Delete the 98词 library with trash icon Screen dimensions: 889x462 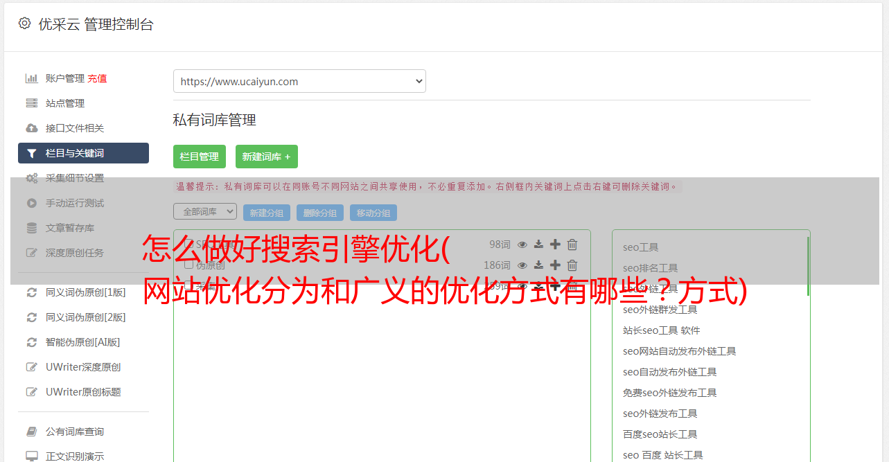click(572, 245)
